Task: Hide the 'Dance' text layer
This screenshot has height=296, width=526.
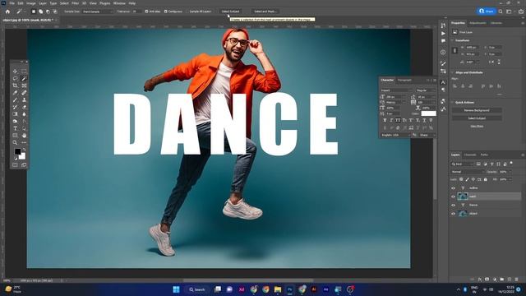Action: click(453, 205)
